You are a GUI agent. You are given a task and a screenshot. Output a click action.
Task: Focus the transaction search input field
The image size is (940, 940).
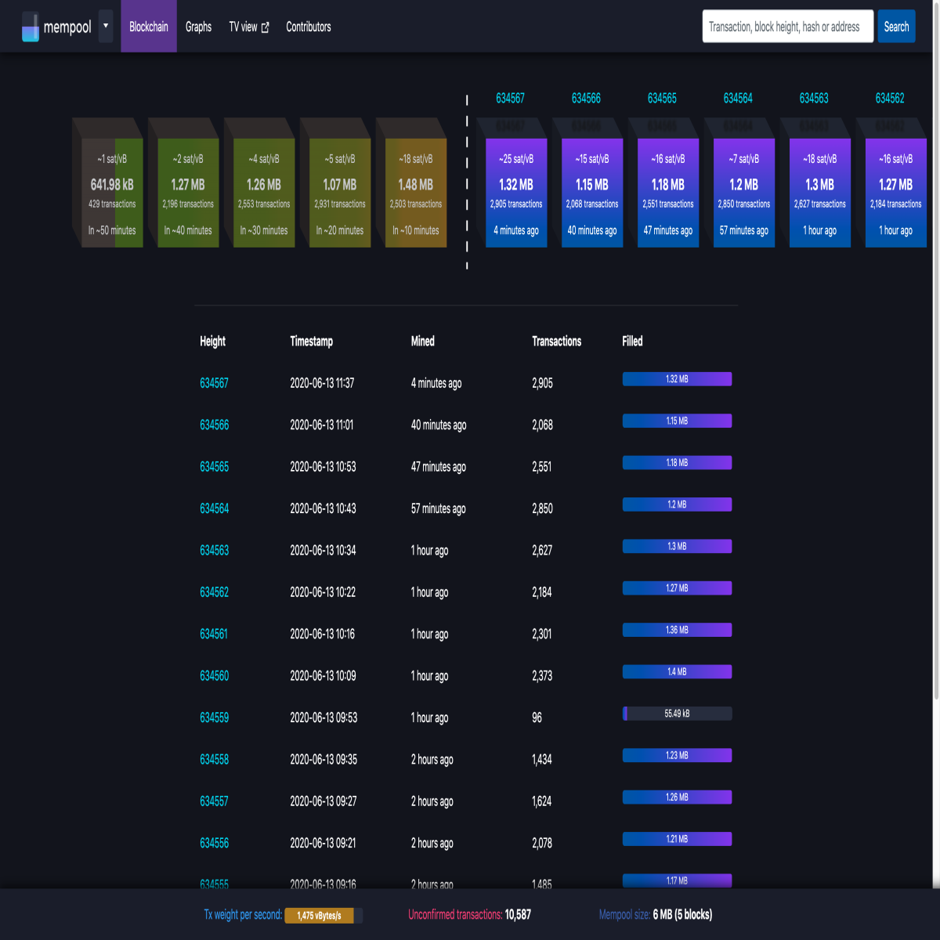tap(788, 27)
